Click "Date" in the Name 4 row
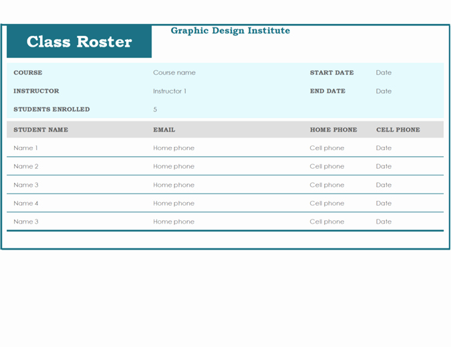The height and width of the screenshot is (347, 451). tap(384, 204)
